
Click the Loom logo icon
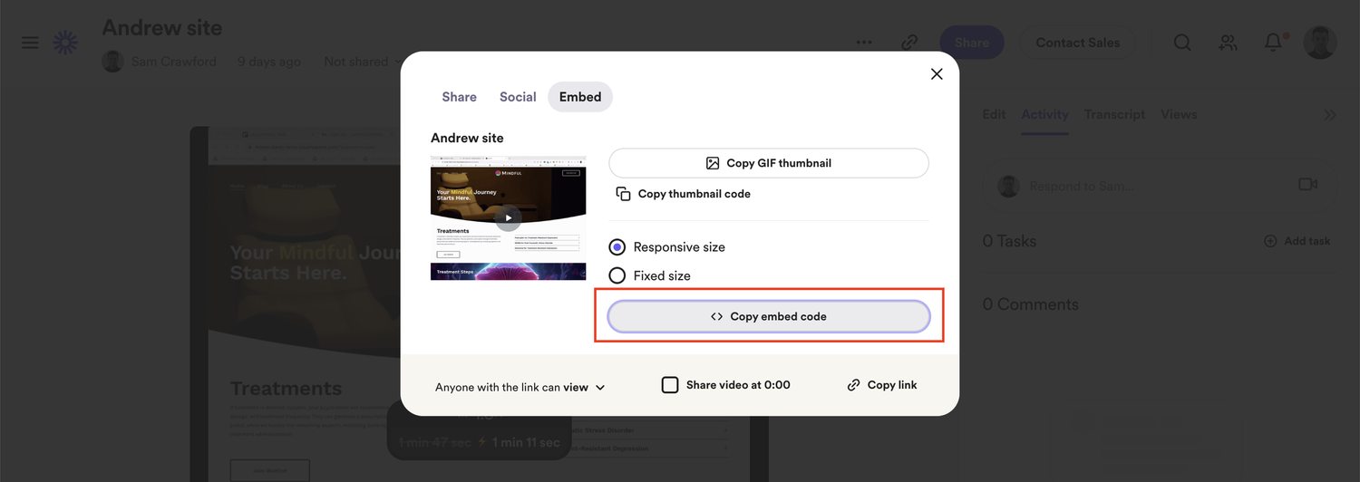(65, 43)
